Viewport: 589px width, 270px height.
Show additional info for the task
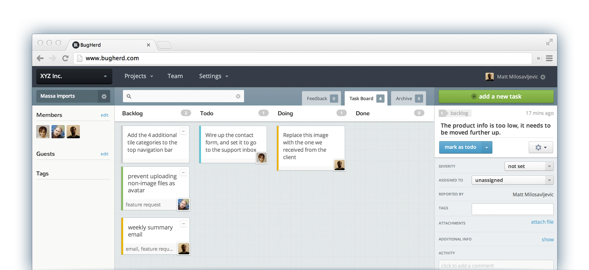[548, 240]
